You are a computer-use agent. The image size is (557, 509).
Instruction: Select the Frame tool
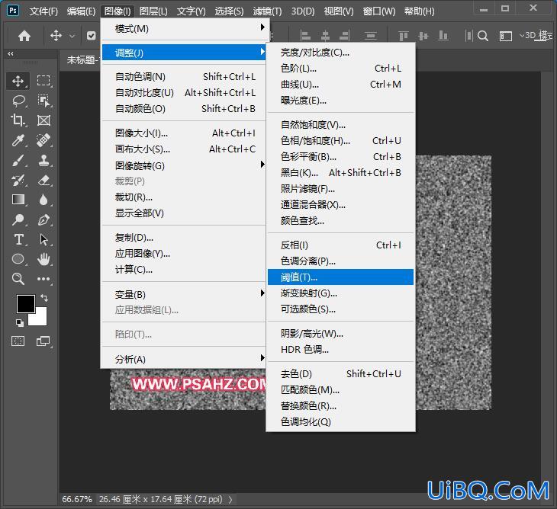pyautogui.click(x=43, y=120)
